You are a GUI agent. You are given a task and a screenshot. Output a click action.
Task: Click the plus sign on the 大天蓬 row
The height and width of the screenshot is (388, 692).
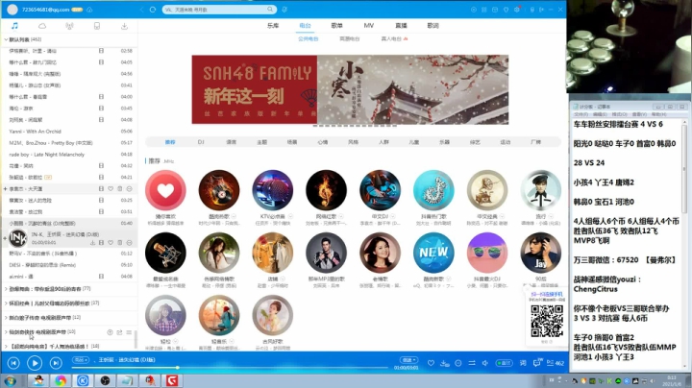[5, 188]
